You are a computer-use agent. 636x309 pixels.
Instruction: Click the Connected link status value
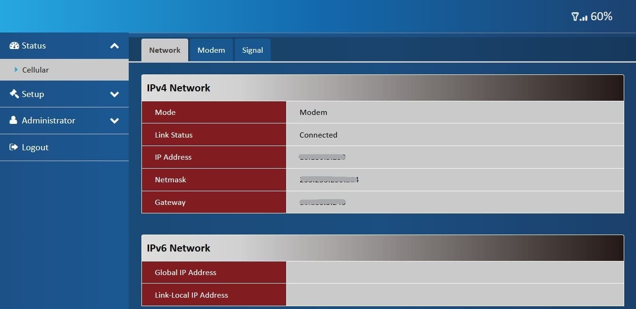[x=318, y=135]
